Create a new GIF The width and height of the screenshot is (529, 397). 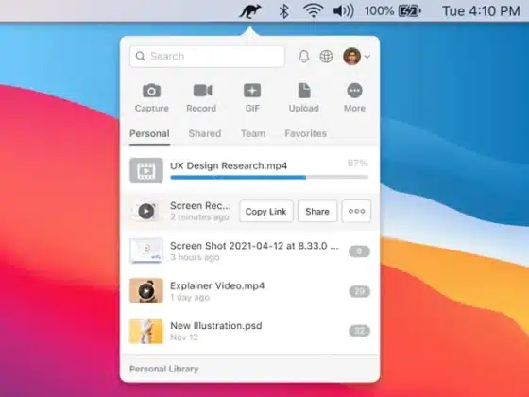tap(252, 97)
